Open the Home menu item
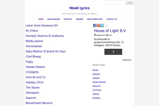This screenshot has height=106, width=159. click(x=41, y=19)
